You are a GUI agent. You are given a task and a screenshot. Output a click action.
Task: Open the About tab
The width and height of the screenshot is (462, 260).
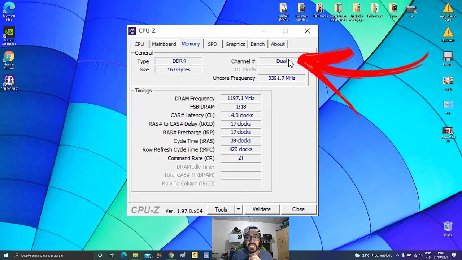click(278, 44)
